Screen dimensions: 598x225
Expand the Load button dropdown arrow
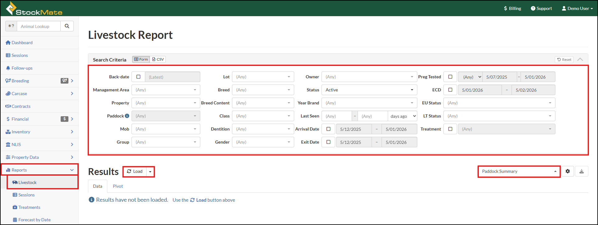pyautogui.click(x=150, y=172)
